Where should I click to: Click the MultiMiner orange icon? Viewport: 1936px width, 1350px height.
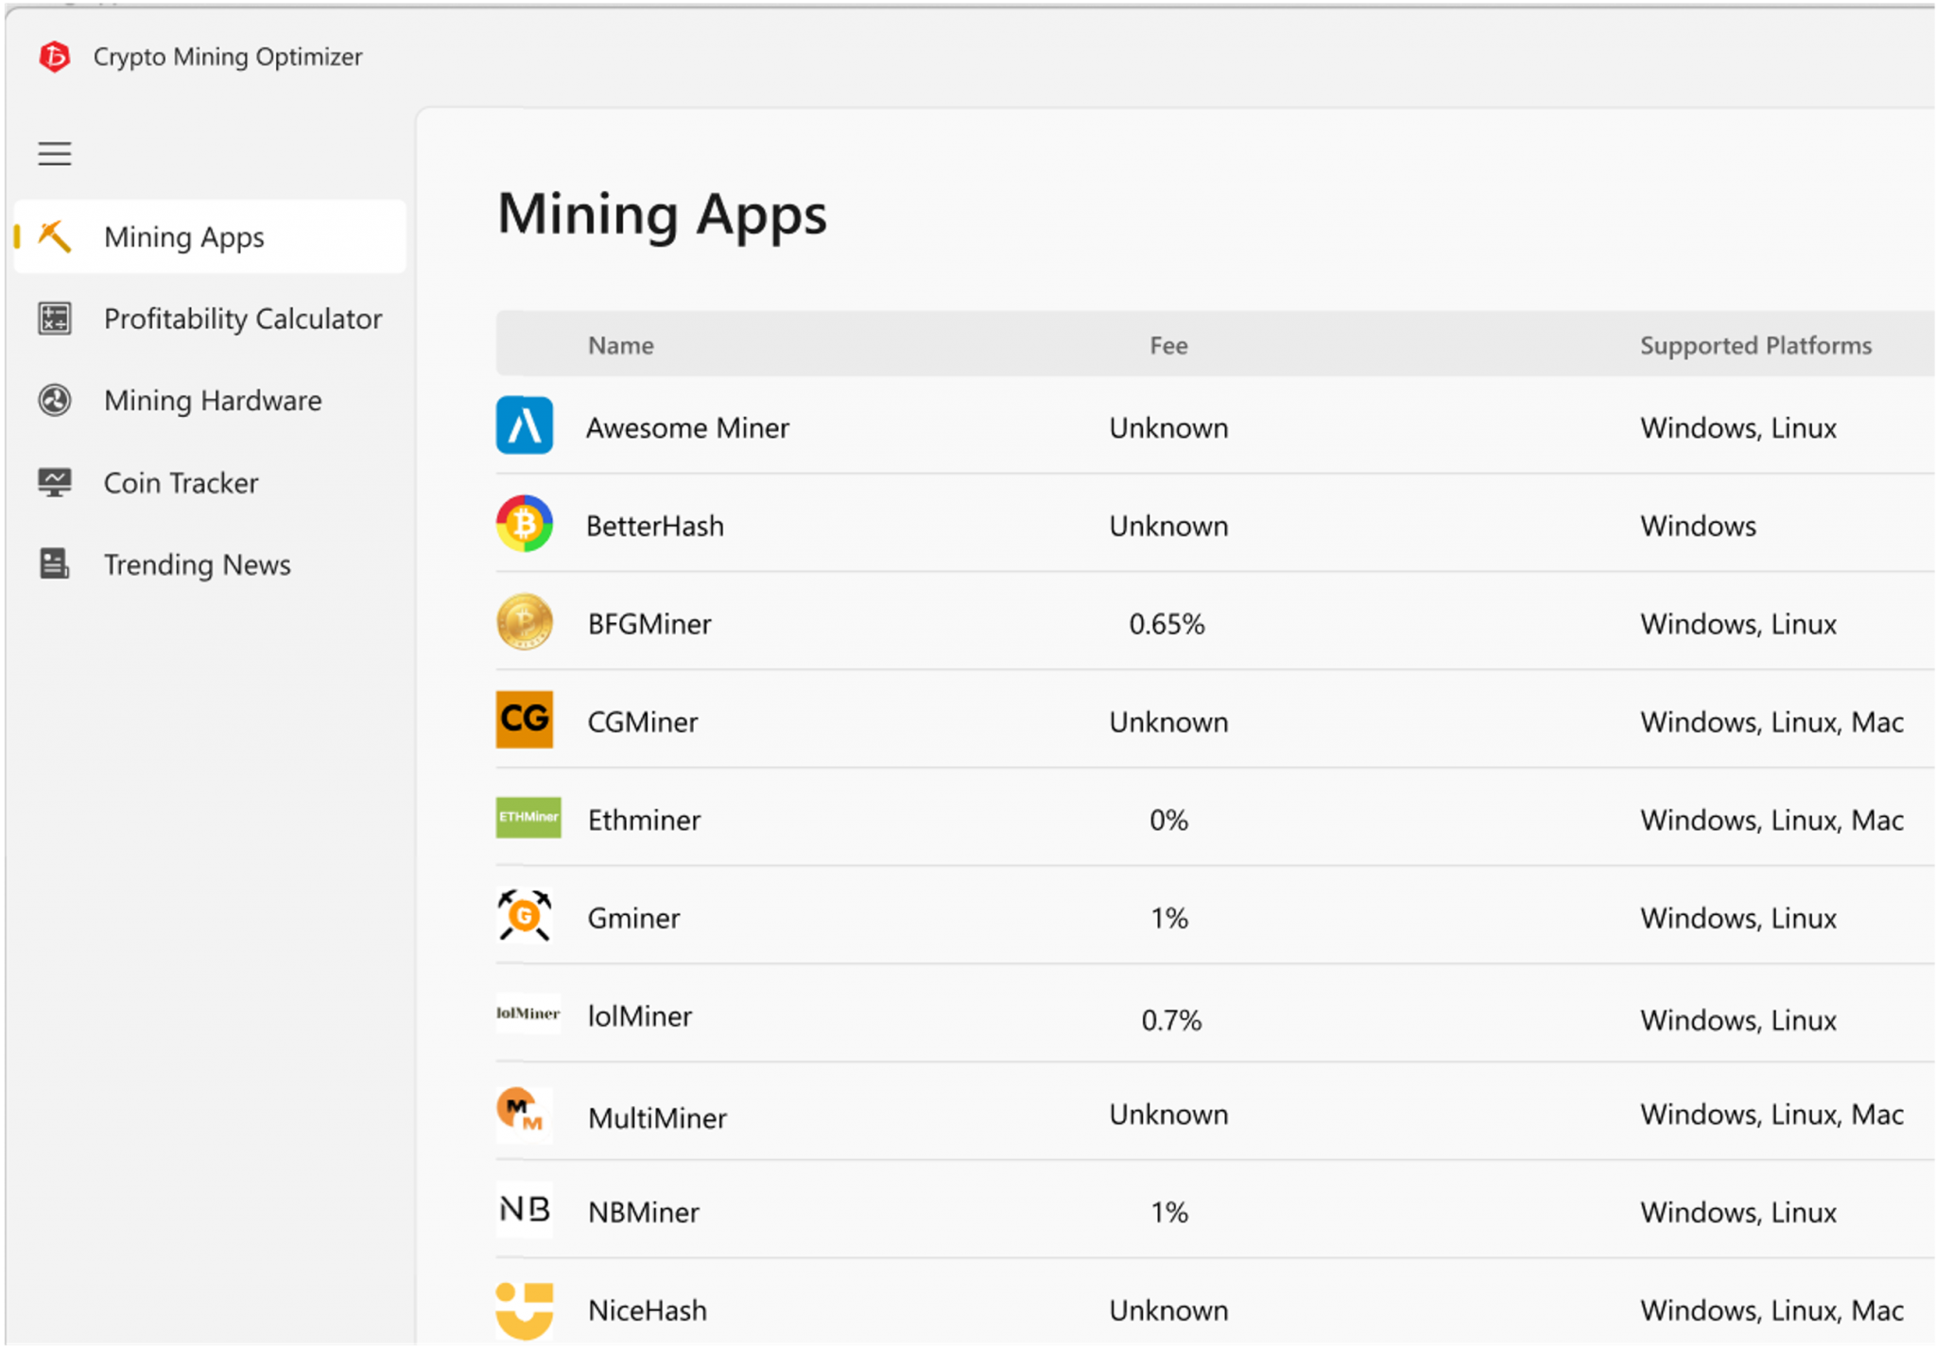(523, 1112)
